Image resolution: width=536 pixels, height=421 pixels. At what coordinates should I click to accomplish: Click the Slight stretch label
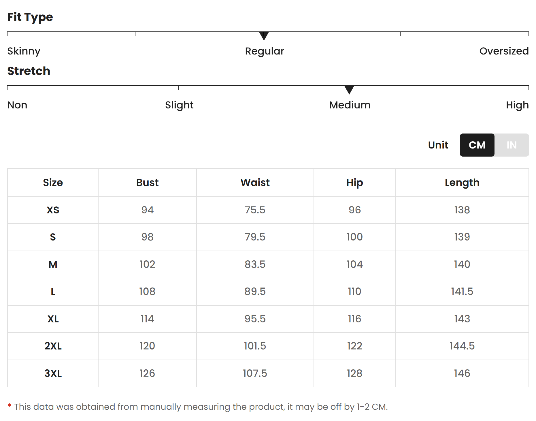click(179, 105)
